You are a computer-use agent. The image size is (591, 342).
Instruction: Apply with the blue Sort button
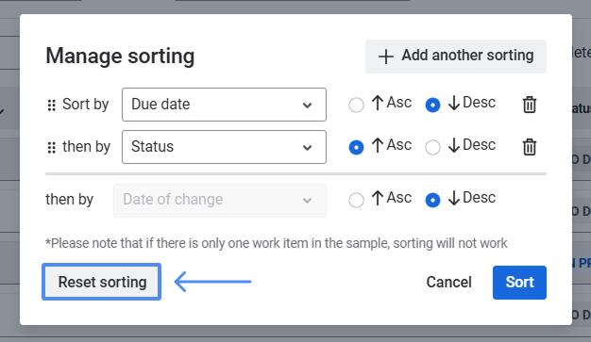(519, 283)
